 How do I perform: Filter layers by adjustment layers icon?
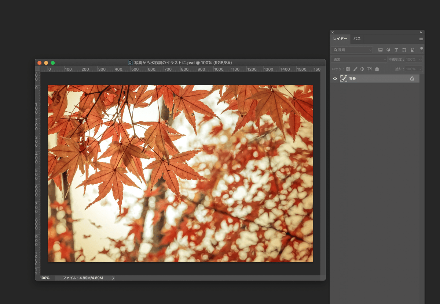[388, 50]
